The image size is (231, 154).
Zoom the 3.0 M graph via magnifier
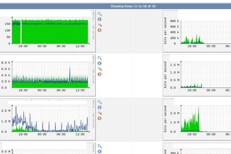pos(100,146)
